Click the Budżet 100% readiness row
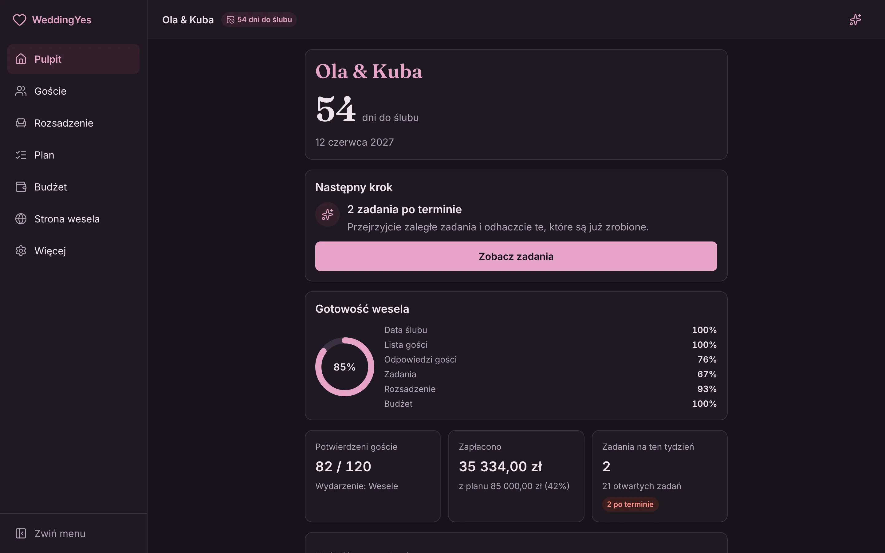 click(550, 404)
